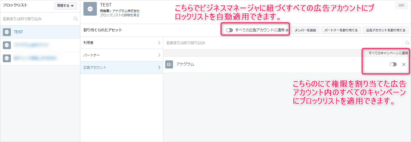Viewport: 411px width, 142px height.
Task: Toggle すべてのキャンペーンに適用 switch for アナグラム
Action: click(393, 64)
